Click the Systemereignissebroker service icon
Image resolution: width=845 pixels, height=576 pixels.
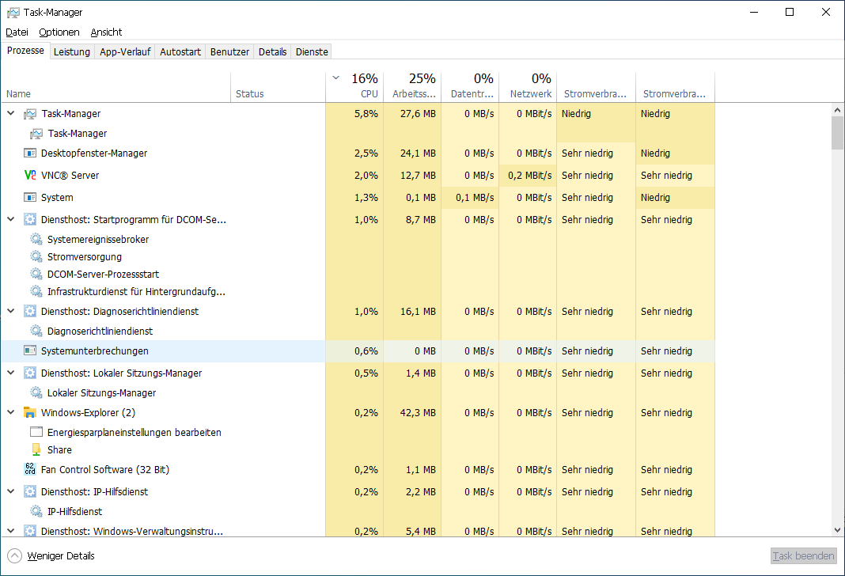coord(36,239)
